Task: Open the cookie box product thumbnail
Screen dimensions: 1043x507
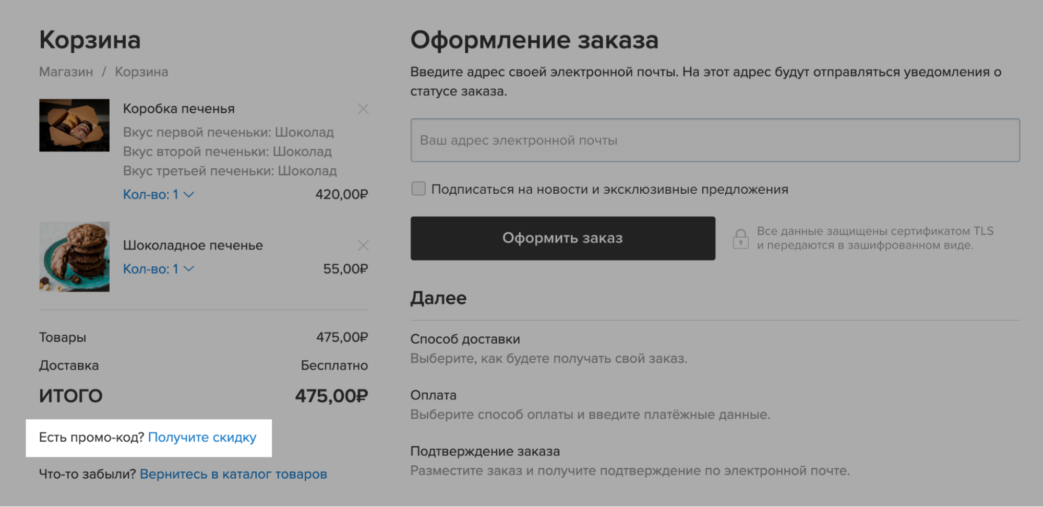Action: click(74, 125)
